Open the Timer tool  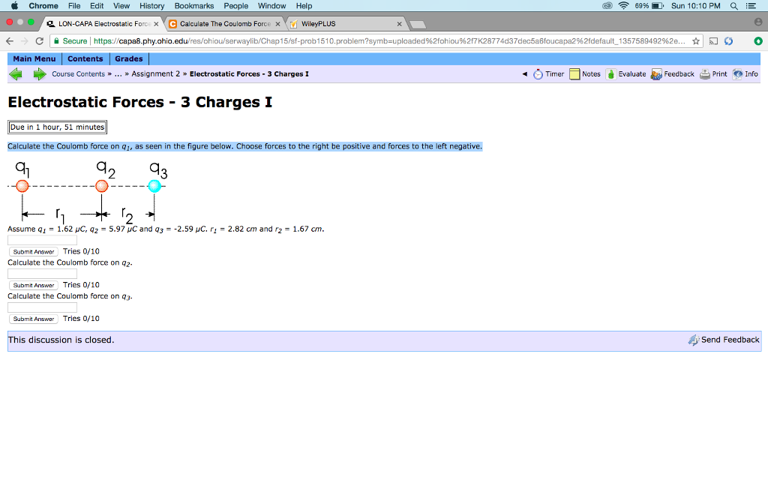539,73
